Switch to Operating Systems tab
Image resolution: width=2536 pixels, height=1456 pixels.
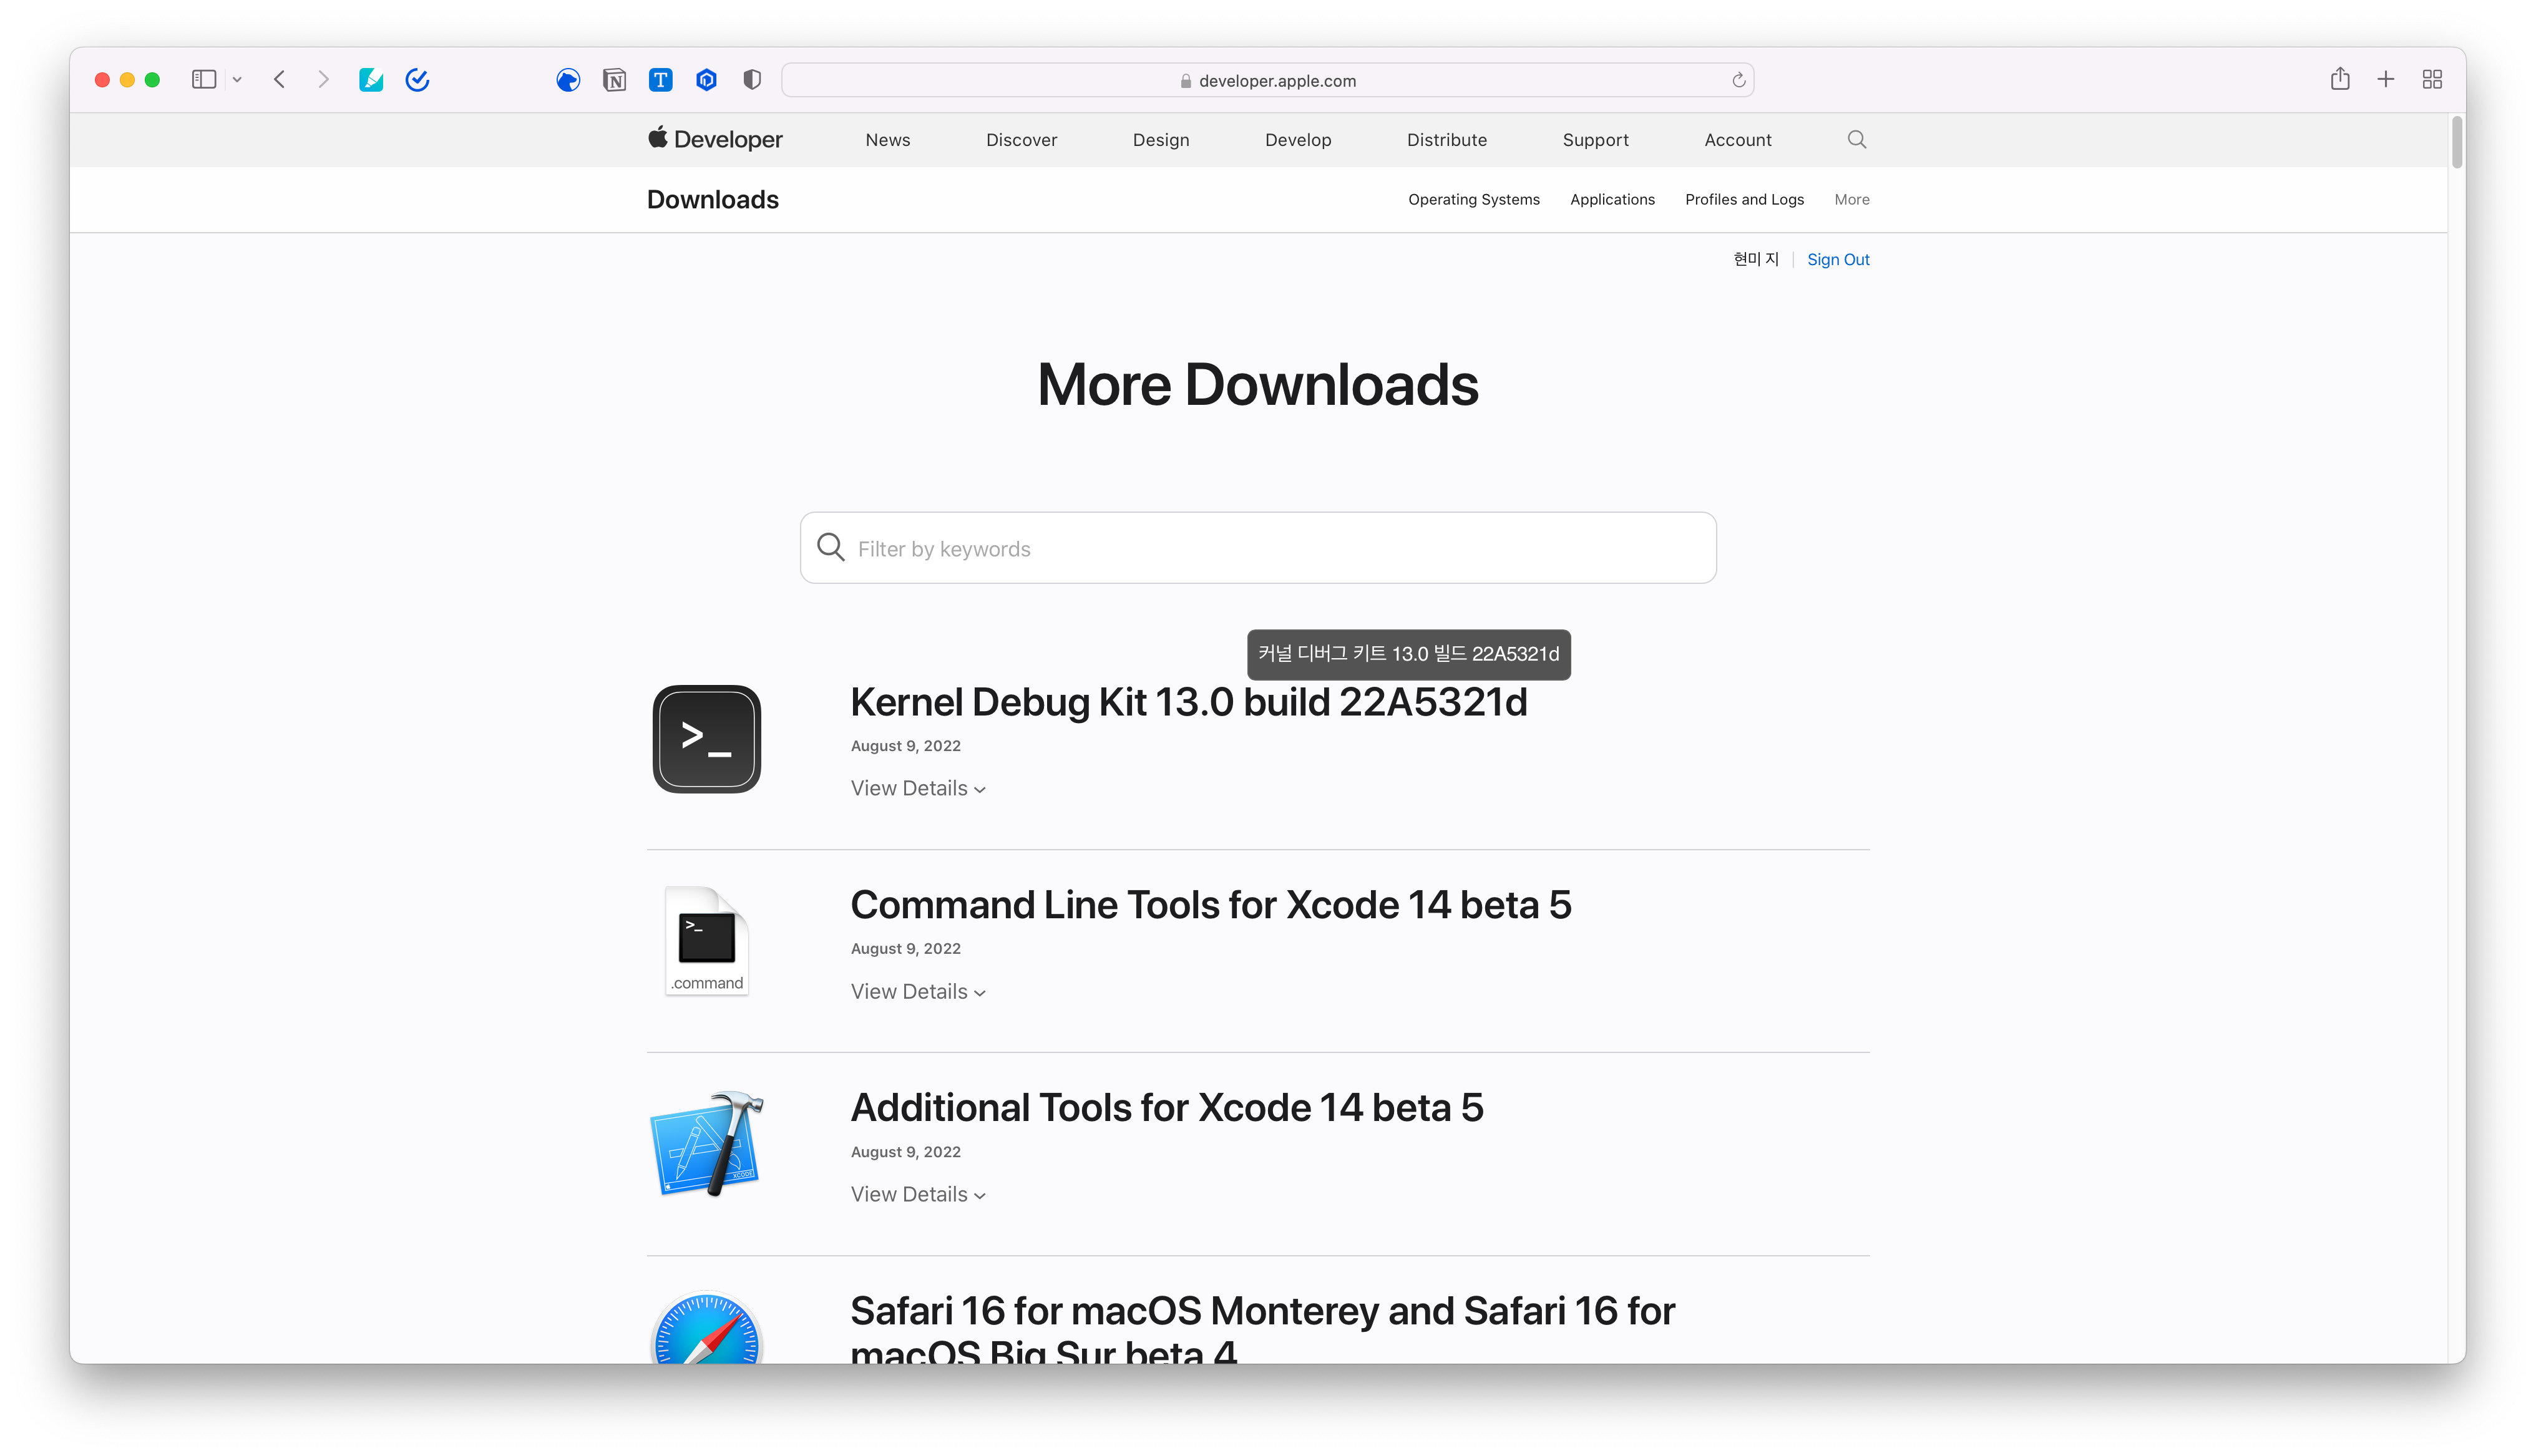1473,200
